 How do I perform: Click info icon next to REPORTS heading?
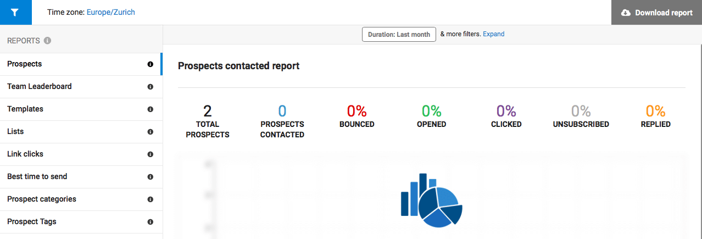tap(47, 41)
